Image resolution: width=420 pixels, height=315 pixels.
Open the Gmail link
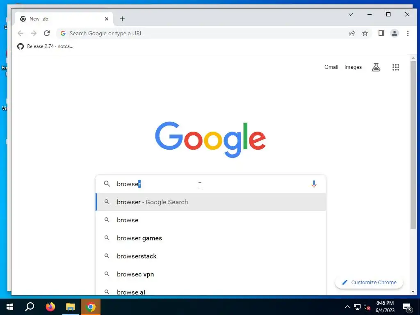point(331,67)
